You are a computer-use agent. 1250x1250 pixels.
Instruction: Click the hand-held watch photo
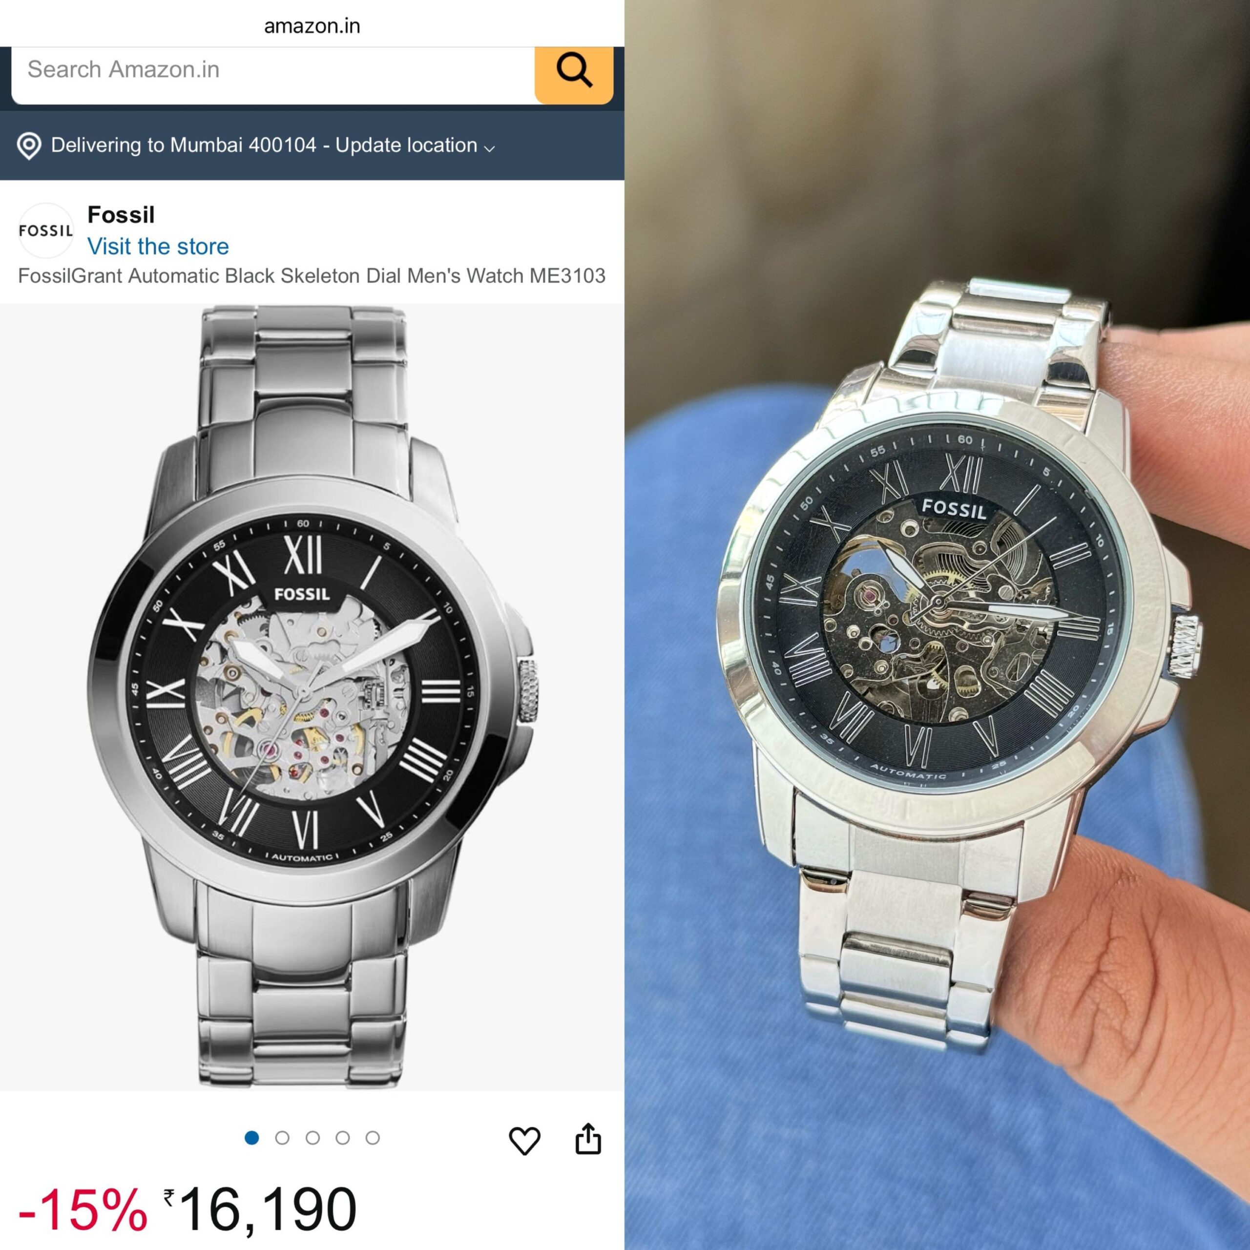coord(937,625)
